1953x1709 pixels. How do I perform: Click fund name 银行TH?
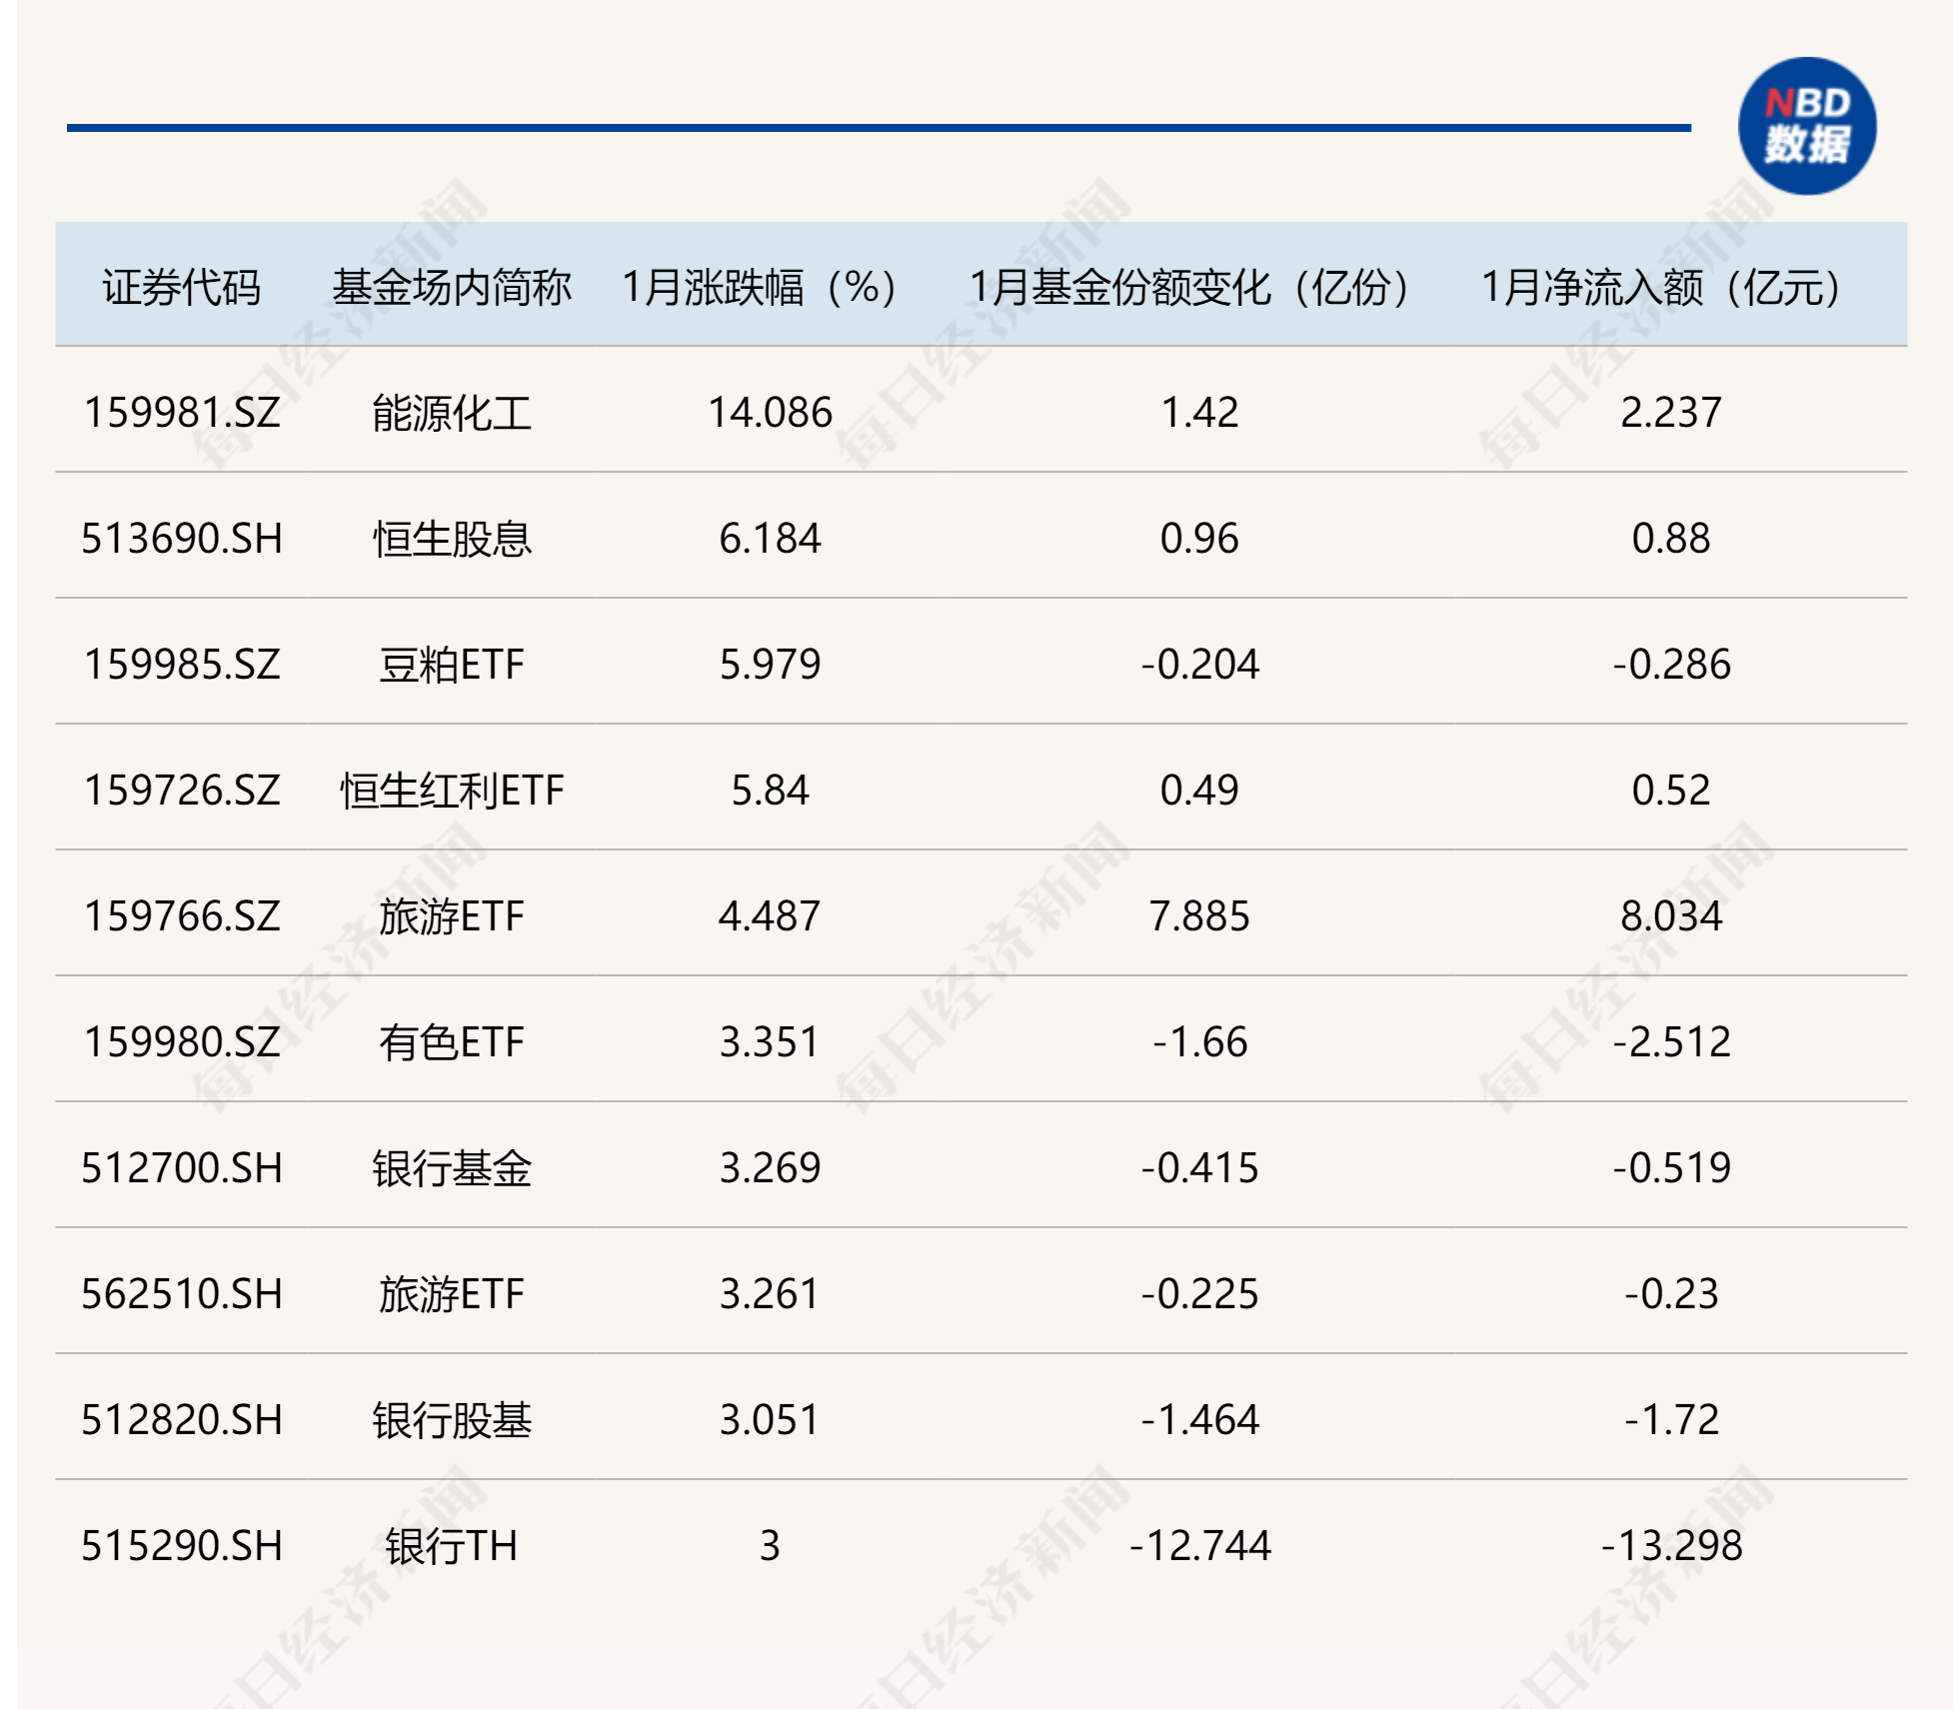point(452,1546)
